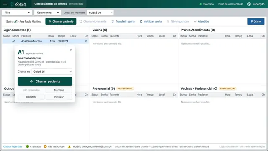Click Local column header in Vacinas - Preferencial
Viewport: 268px width, 151px height.
[250, 95]
